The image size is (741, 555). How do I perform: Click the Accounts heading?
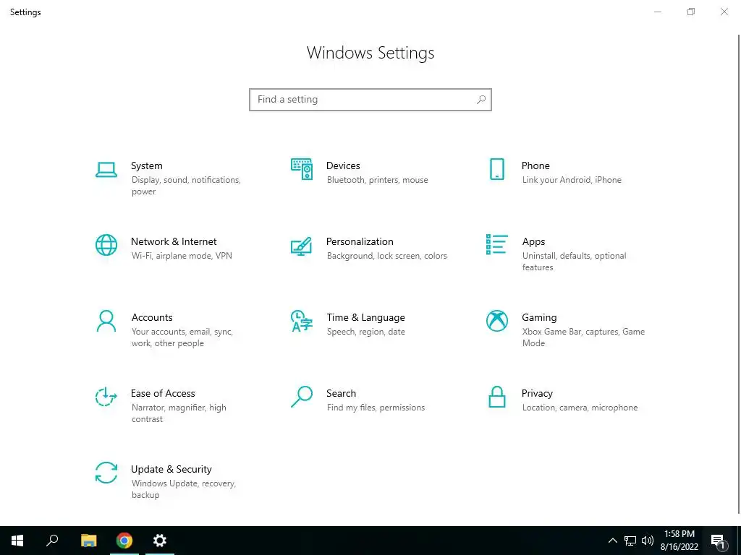click(x=152, y=317)
